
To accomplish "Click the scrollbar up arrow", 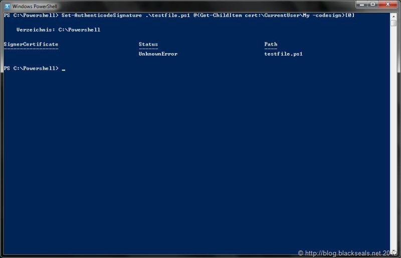I will pos(394,15).
